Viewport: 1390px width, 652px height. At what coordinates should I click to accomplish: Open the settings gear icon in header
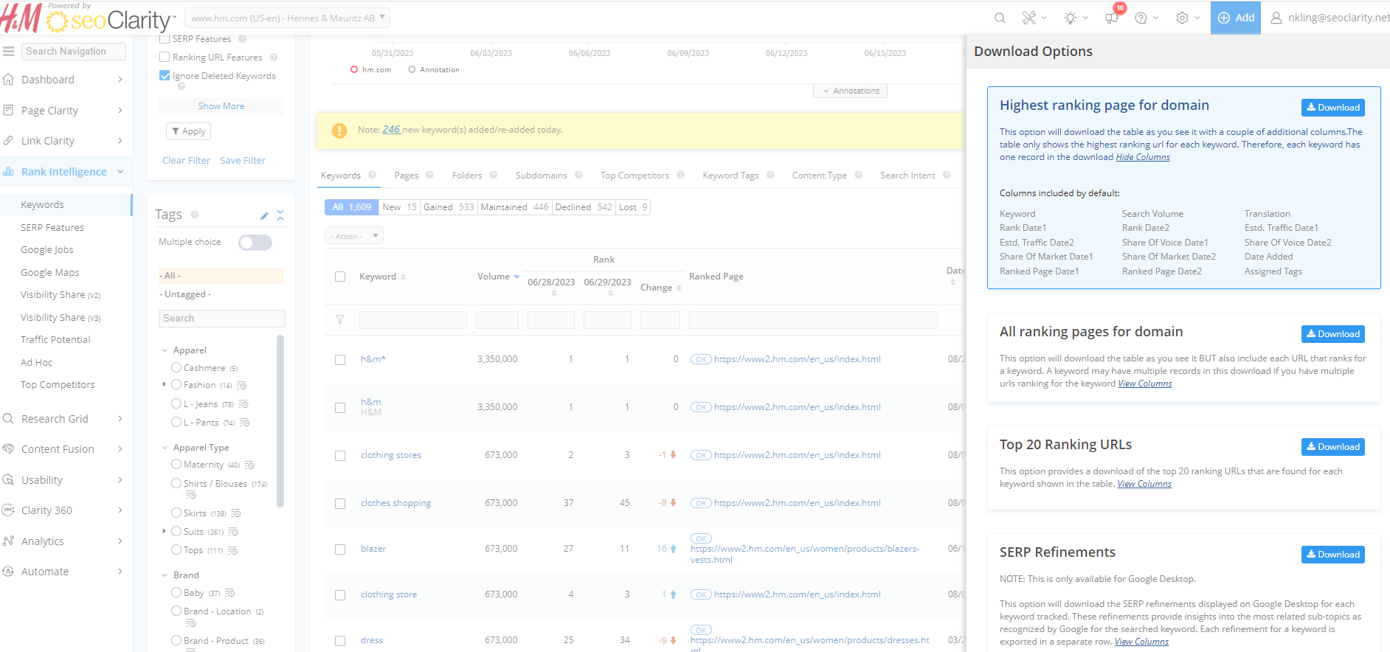[1182, 18]
